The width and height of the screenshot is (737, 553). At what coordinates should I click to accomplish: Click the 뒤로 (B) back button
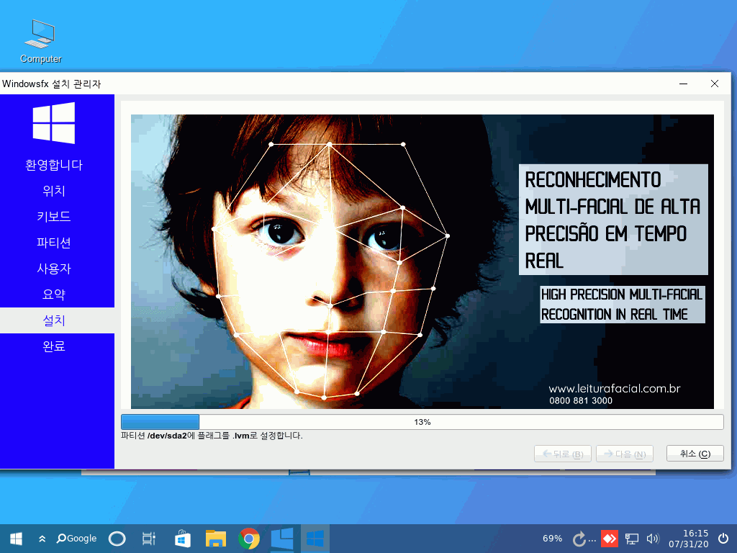click(x=563, y=454)
